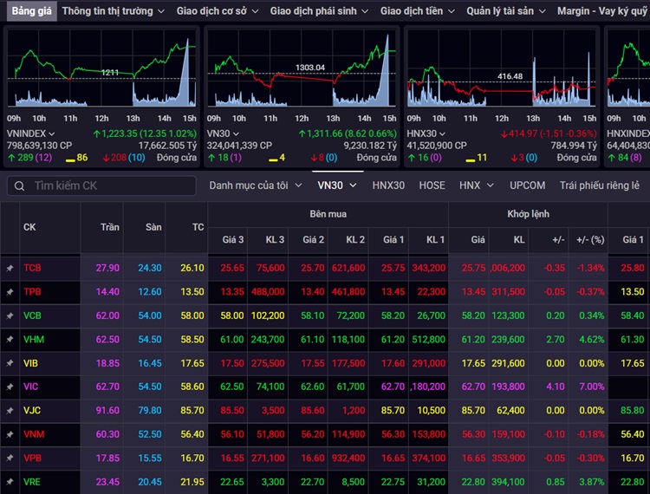Viewport: 650px width, 494px height.
Task: Click VPB floor price 15.55
Action: (x=150, y=458)
